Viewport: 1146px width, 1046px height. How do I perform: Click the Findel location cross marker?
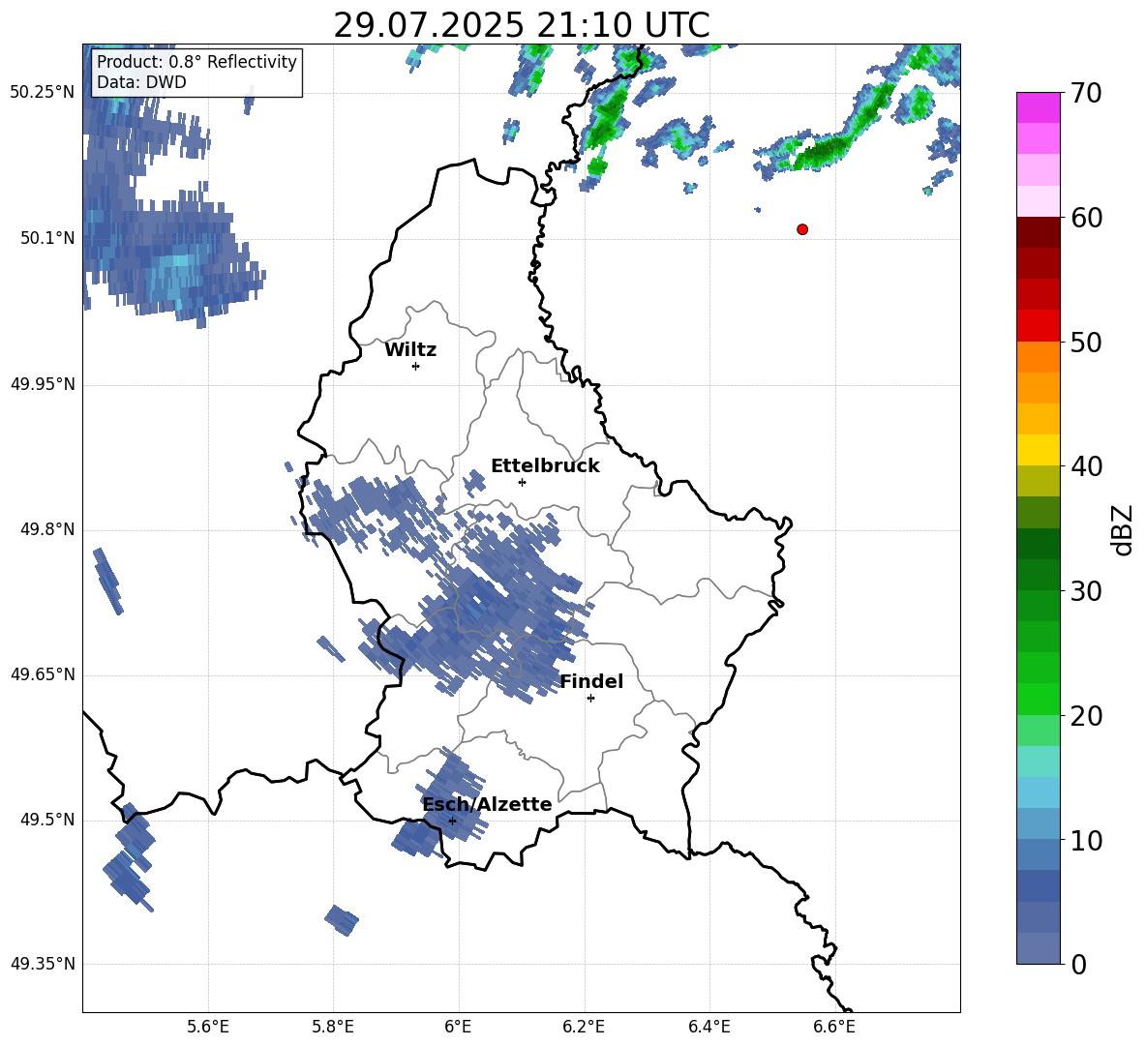point(590,699)
